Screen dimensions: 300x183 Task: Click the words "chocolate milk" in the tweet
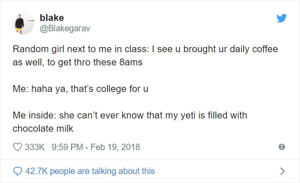pos(42,128)
